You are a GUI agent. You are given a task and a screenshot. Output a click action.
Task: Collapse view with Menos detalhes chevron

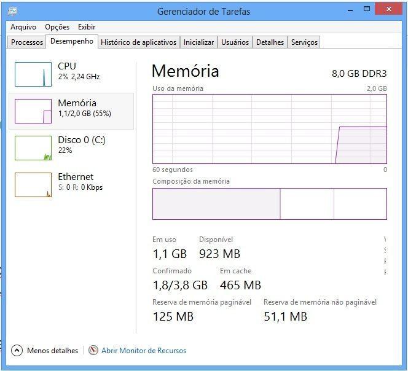(x=17, y=351)
